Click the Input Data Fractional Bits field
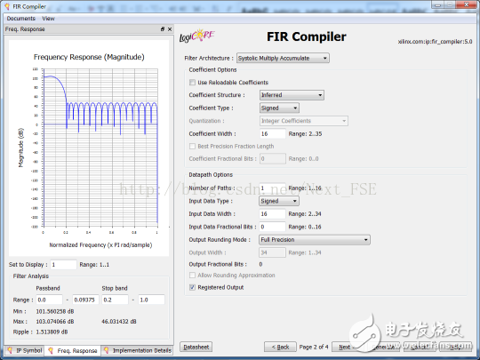This screenshot has width=480, height=360. [x=273, y=227]
